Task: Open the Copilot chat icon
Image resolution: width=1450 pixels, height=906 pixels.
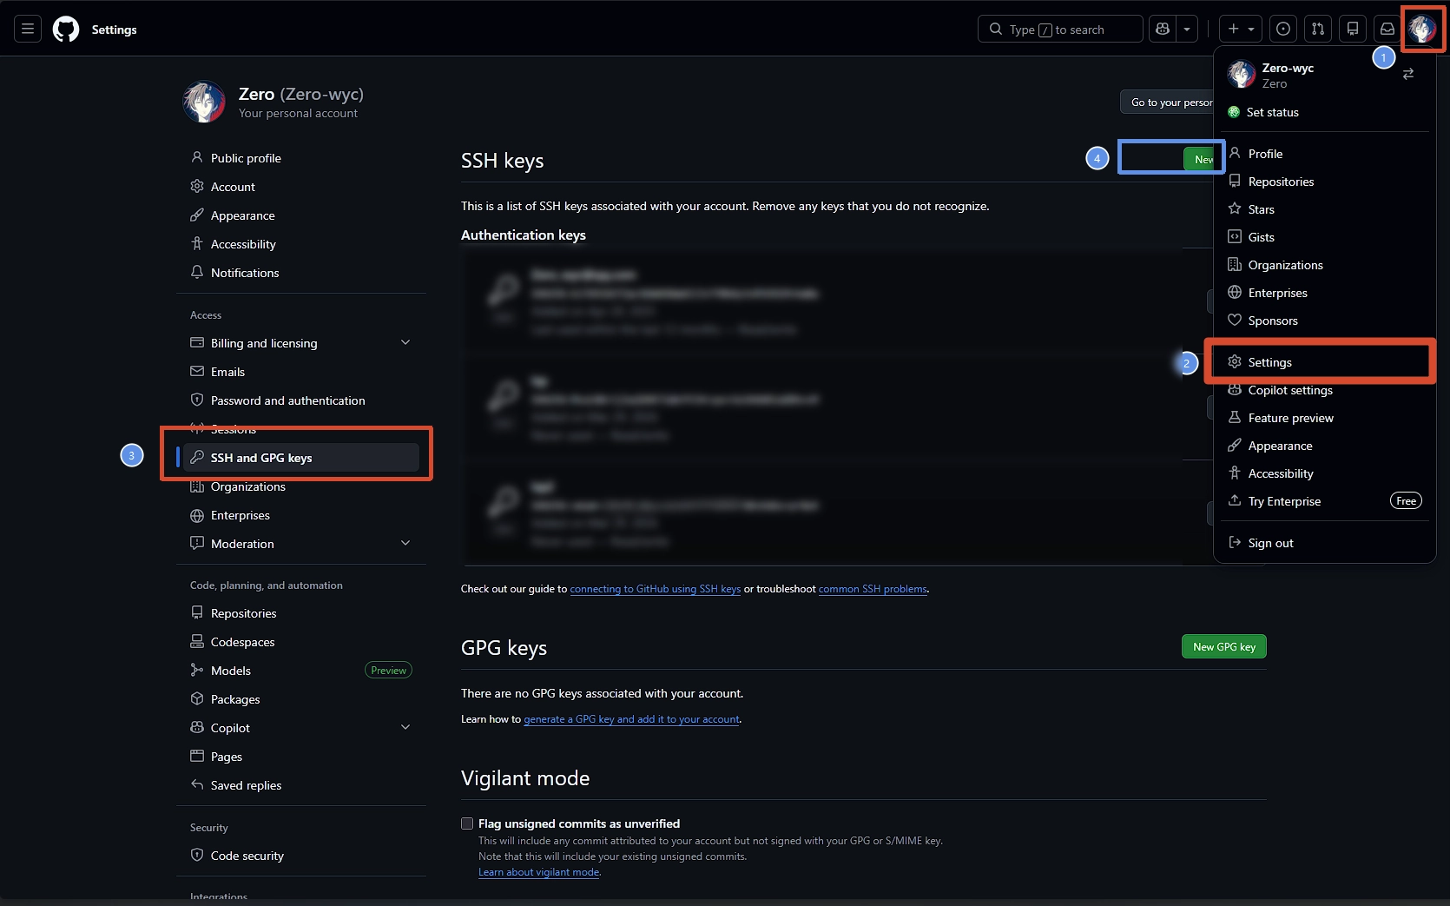Action: click(x=1163, y=30)
